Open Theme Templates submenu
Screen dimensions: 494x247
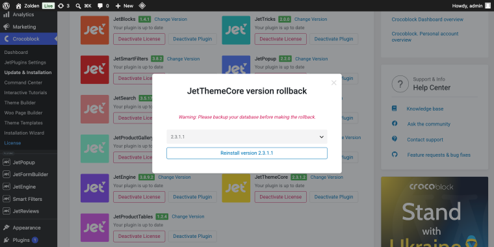click(23, 123)
